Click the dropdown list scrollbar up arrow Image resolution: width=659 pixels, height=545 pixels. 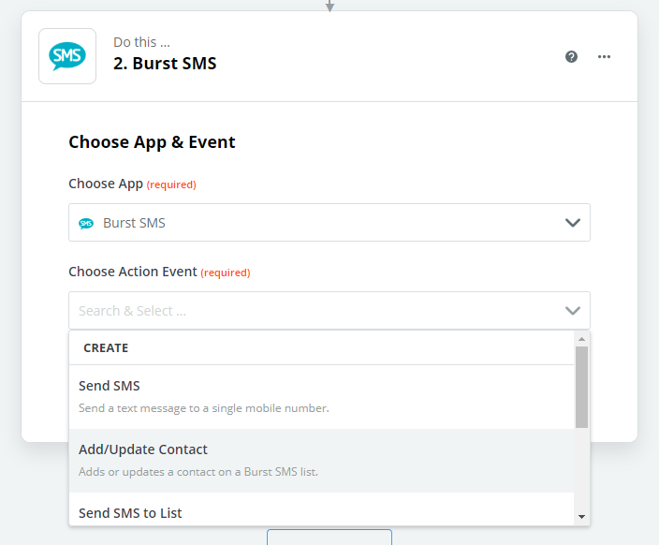click(581, 339)
